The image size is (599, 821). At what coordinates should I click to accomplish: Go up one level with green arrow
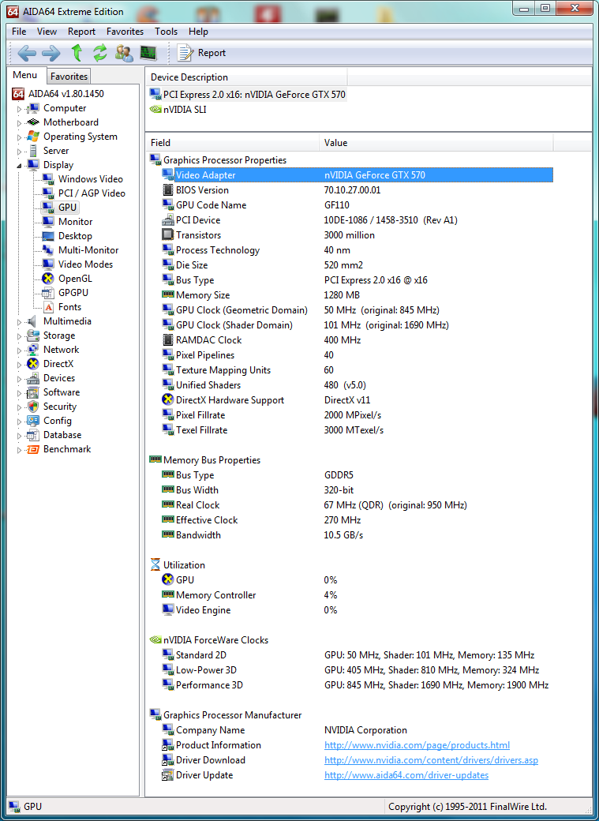click(x=77, y=53)
